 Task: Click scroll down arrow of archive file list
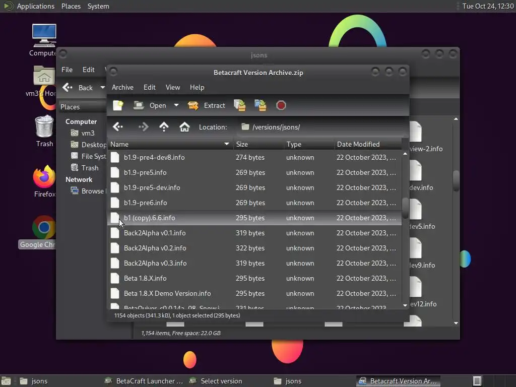pyautogui.click(x=405, y=305)
